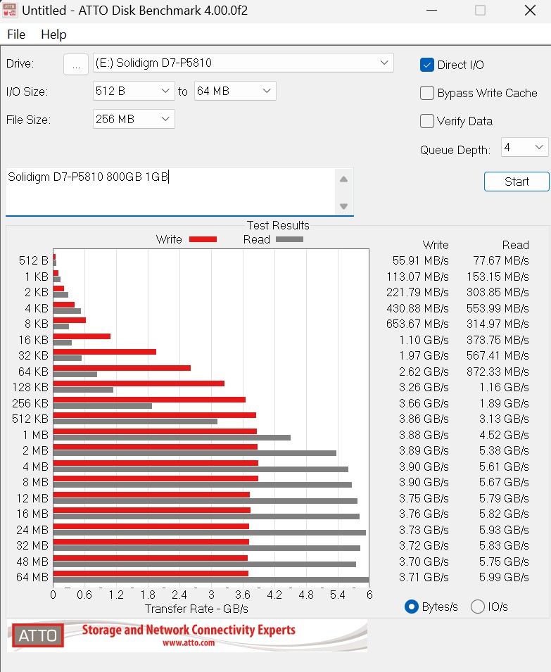551x672 pixels.
Task: Enable Verify Data checkbox
Action: [427, 121]
